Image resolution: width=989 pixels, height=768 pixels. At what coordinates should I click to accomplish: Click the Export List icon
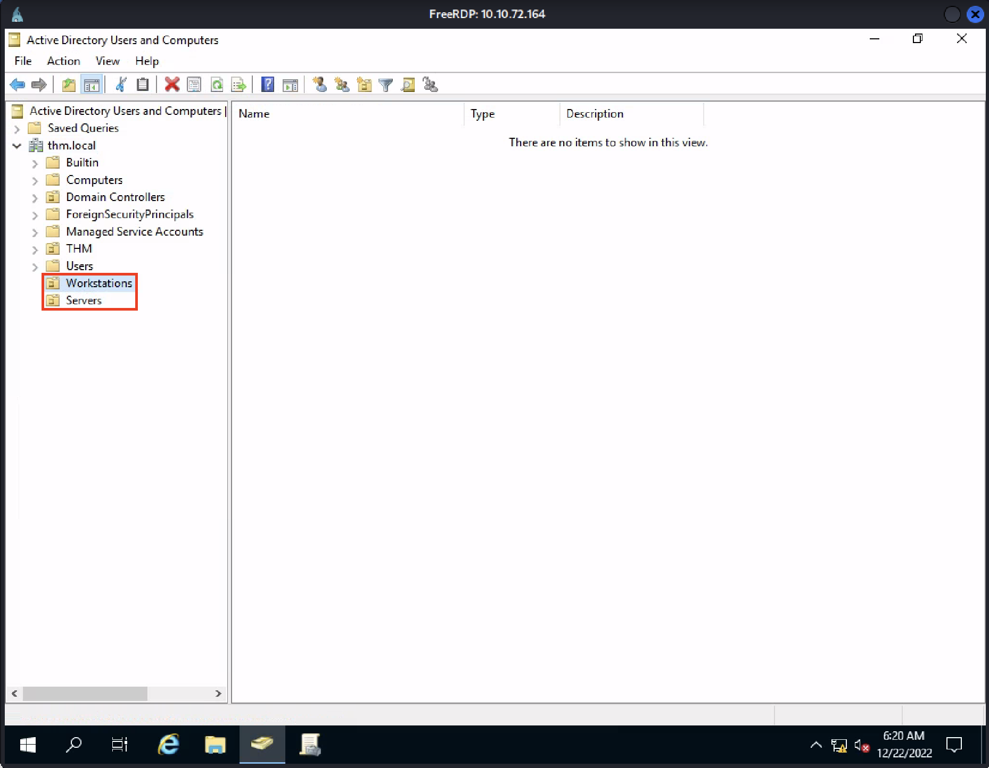238,85
